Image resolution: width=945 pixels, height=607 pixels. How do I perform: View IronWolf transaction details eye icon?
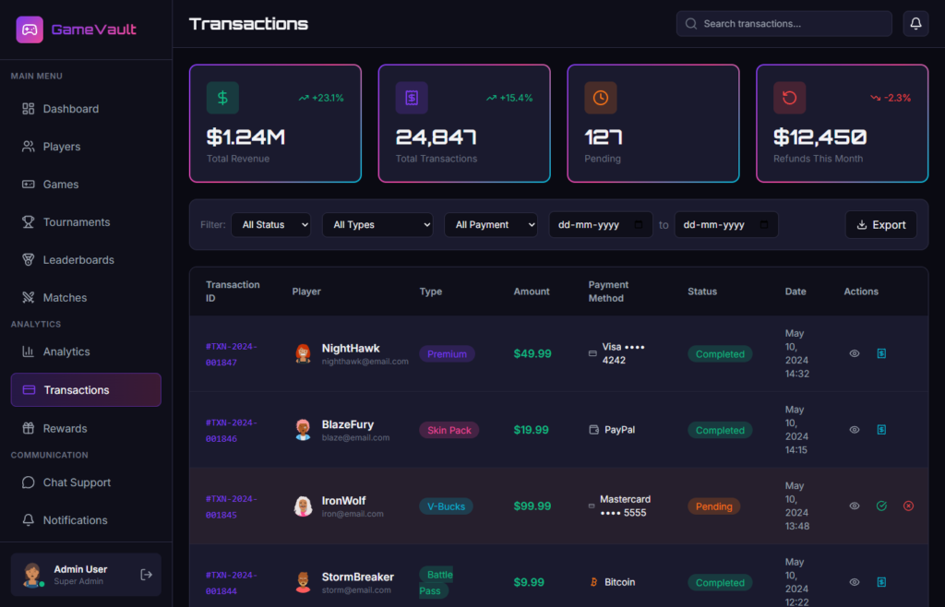854,506
